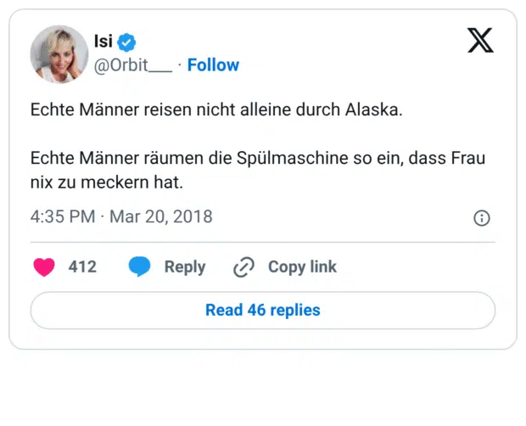
Task: Click the blue verified badge next to Isi
Action: coord(127,42)
